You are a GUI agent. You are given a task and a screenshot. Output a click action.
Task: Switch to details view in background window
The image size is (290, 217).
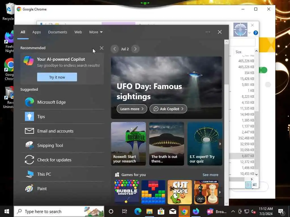click(x=248, y=185)
